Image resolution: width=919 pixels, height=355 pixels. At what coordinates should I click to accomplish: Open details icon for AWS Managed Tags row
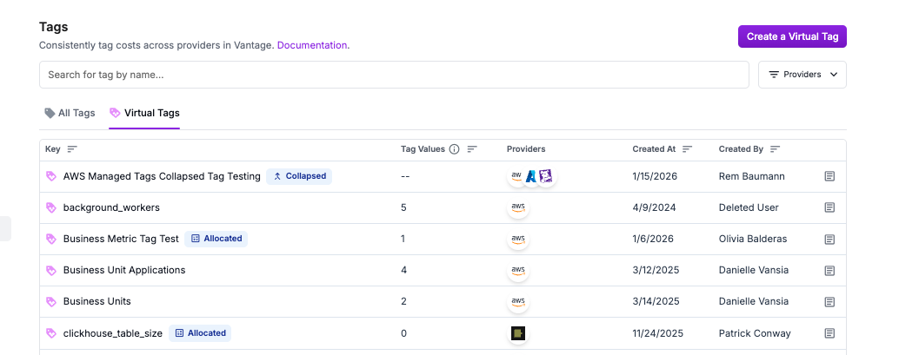click(x=829, y=176)
